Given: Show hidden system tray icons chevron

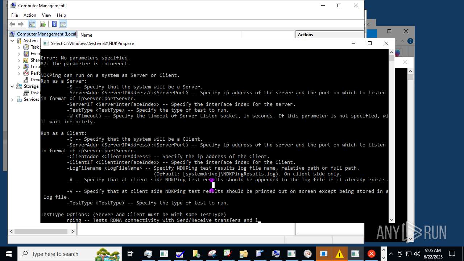Looking at the screenshot, I should [x=391, y=254].
